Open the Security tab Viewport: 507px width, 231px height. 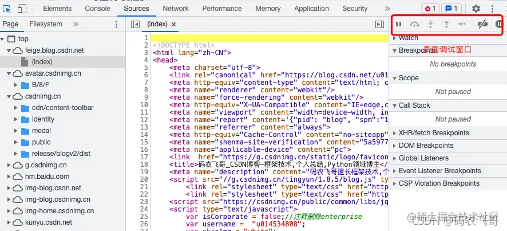355,9
